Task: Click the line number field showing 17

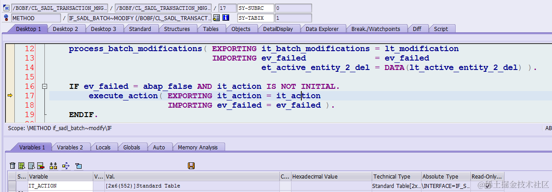Action: tap(227, 8)
